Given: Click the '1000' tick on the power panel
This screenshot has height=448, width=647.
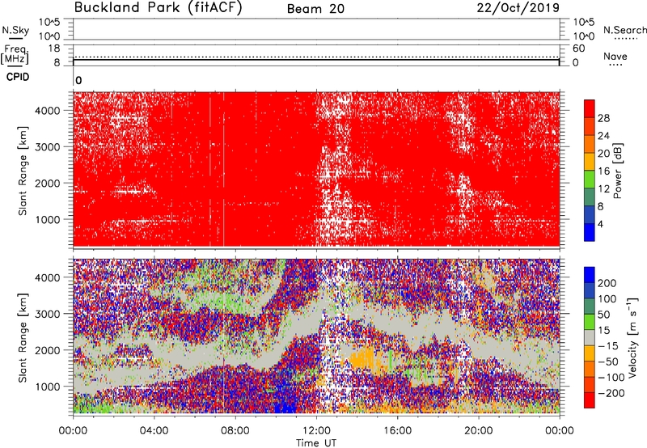Looking at the screenshot, I should click(47, 219).
